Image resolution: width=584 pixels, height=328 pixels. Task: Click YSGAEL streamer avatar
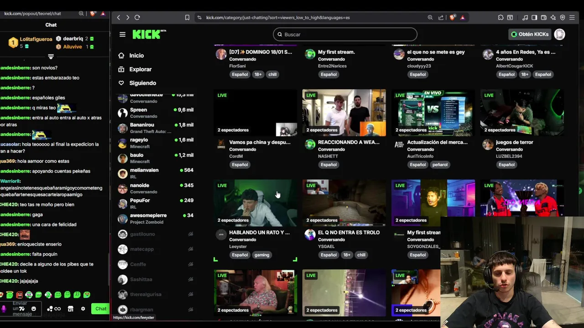(310, 234)
